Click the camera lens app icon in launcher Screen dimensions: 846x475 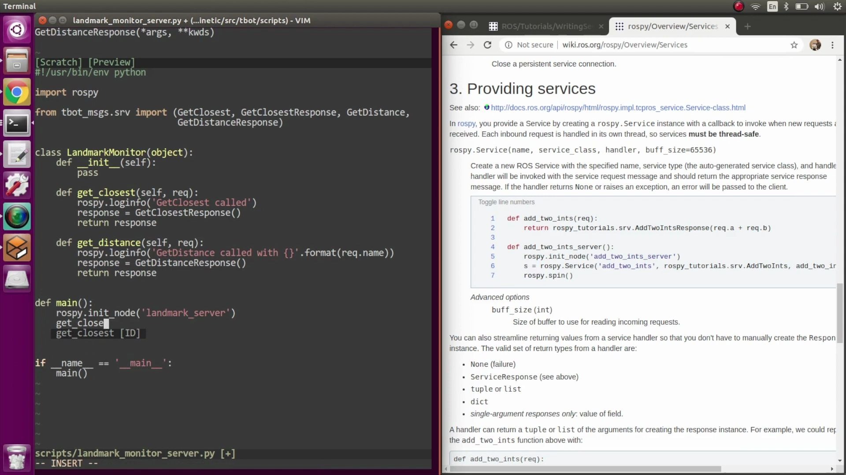[17, 216]
